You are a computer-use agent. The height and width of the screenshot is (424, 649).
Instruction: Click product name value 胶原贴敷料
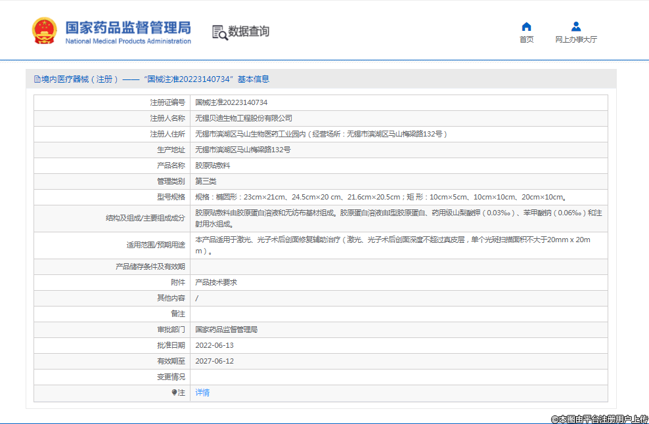coord(213,165)
